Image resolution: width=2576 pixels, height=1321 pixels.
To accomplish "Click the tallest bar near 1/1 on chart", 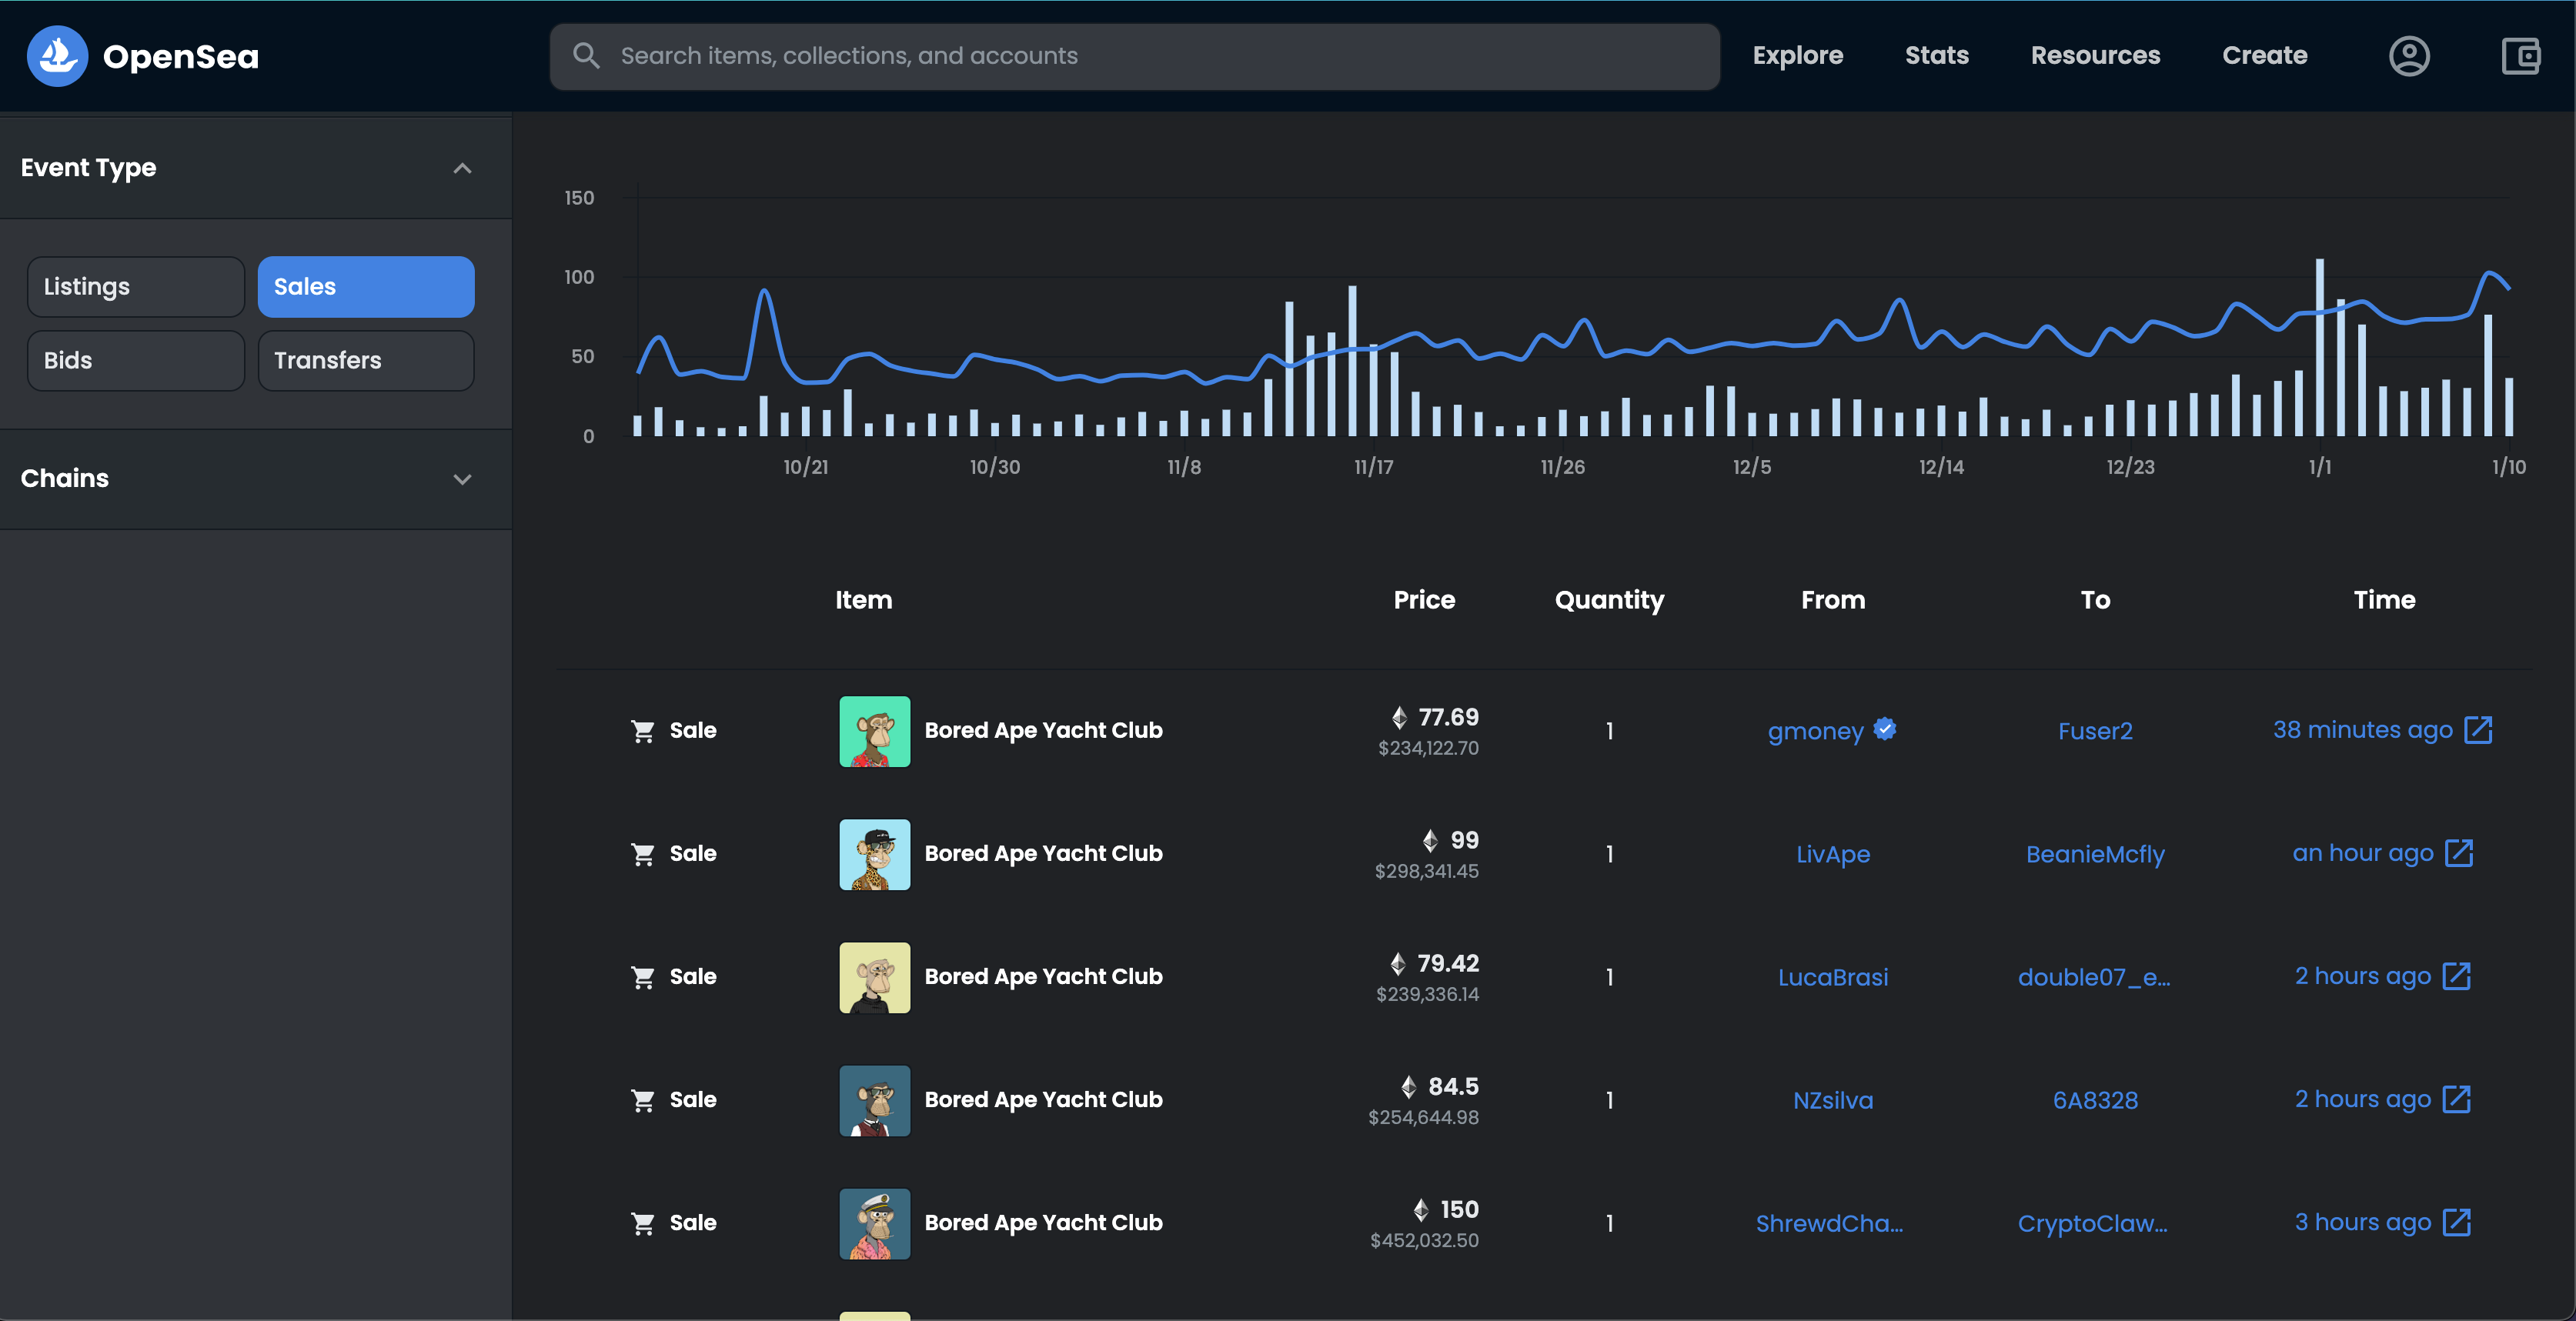I will coord(2319,350).
